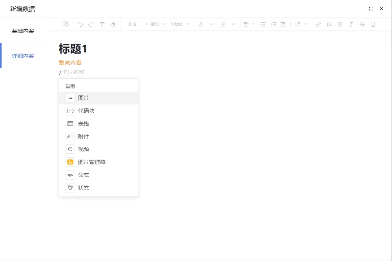This screenshot has height=261, width=392.
Task: Open the 正文 paragraph style dropdown
Action: click(137, 24)
